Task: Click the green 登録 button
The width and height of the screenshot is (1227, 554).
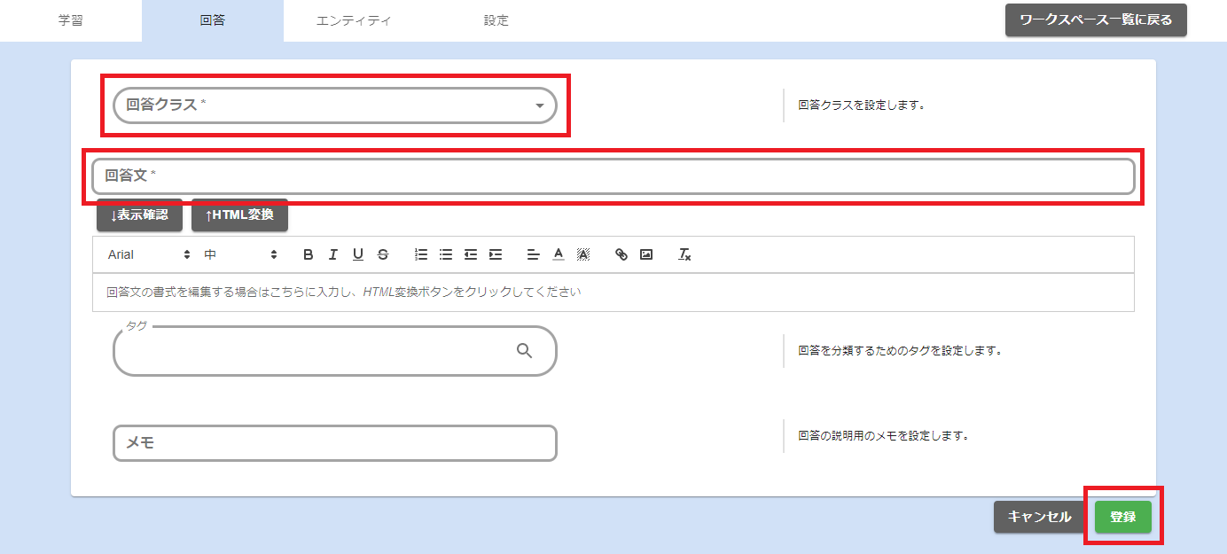Action: click(1122, 517)
